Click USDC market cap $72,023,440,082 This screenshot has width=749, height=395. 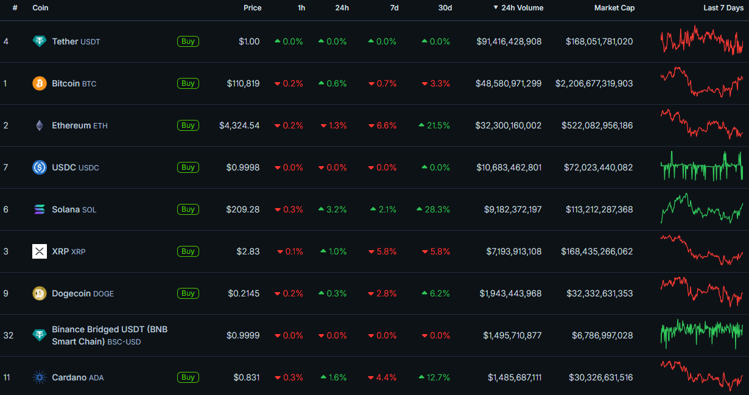point(599,167)
